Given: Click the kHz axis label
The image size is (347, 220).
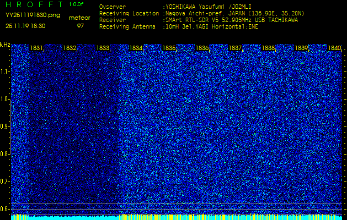Looking at the screenshot, I should [x=5, y=45].
